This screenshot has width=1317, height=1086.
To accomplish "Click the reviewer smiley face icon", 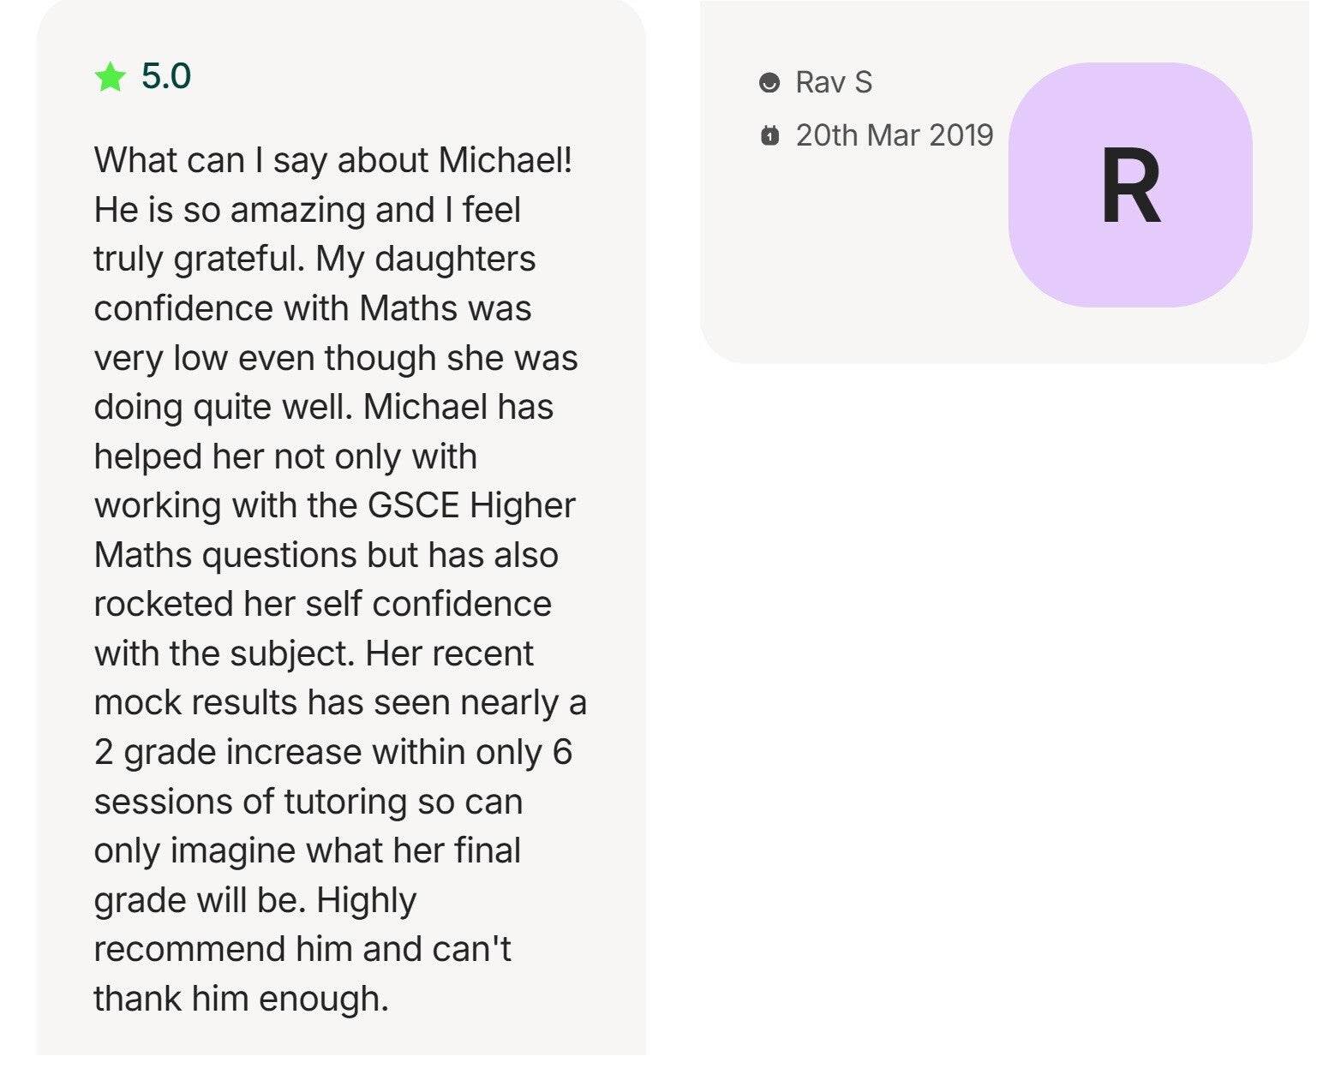I will point(769,83).
